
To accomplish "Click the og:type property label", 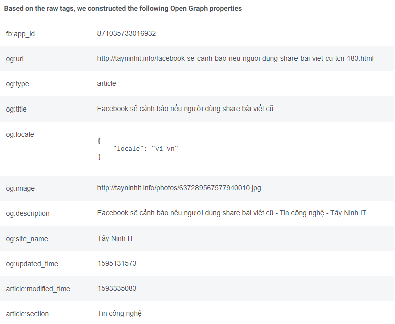I will (x=17, y=84).
